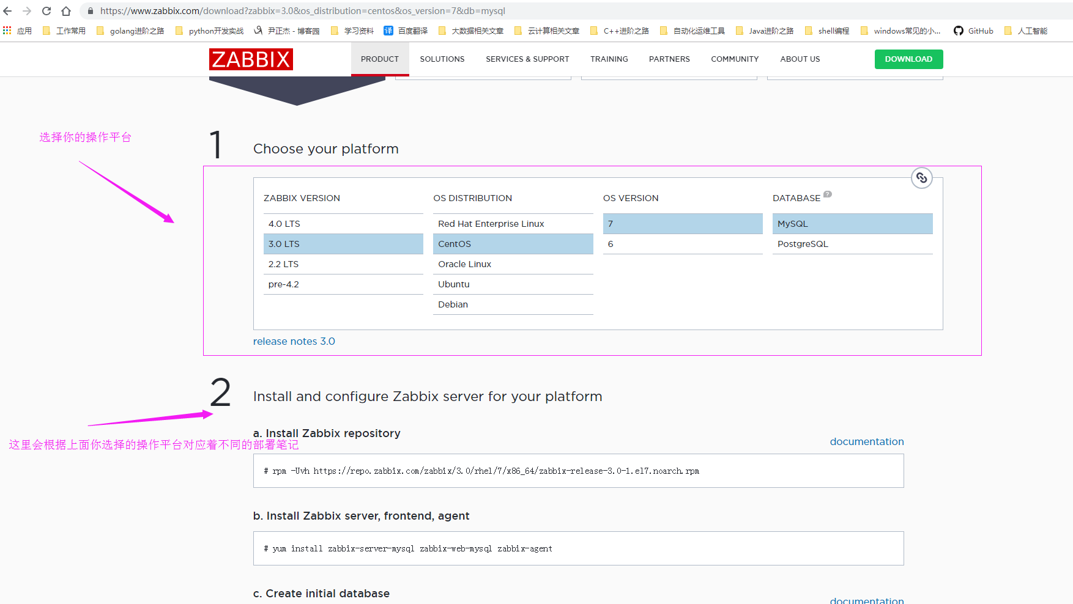Image resolution: width=1073 pixels, height=604 pixels.
Task: Open the 工作常用 bookmark folder
Action: 64,31
